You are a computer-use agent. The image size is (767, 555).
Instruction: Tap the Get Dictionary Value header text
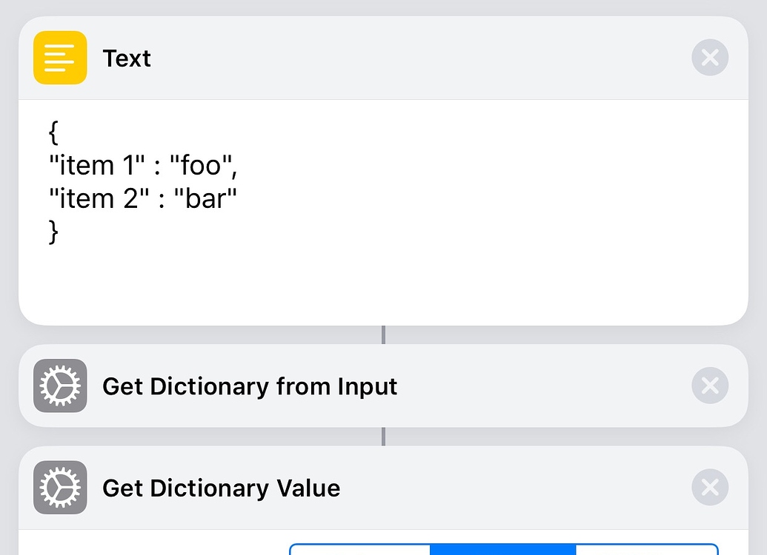click(222, 488)
